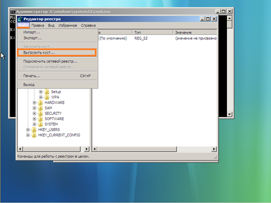The width and height of the screenshot is (271, 203).
Task: Select the Setup tree label
Action: tap(56, 92)
